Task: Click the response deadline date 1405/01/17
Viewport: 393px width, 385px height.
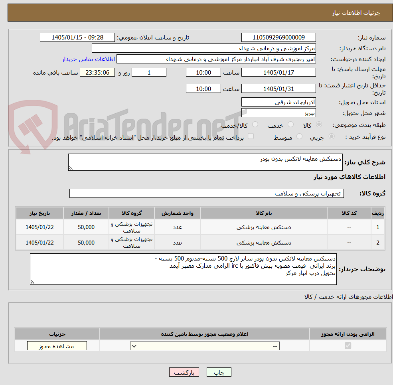Action: (278, 73)
